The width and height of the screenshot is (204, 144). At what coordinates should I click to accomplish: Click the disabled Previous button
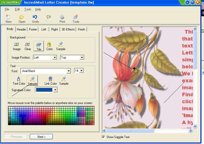pos(16,137)
